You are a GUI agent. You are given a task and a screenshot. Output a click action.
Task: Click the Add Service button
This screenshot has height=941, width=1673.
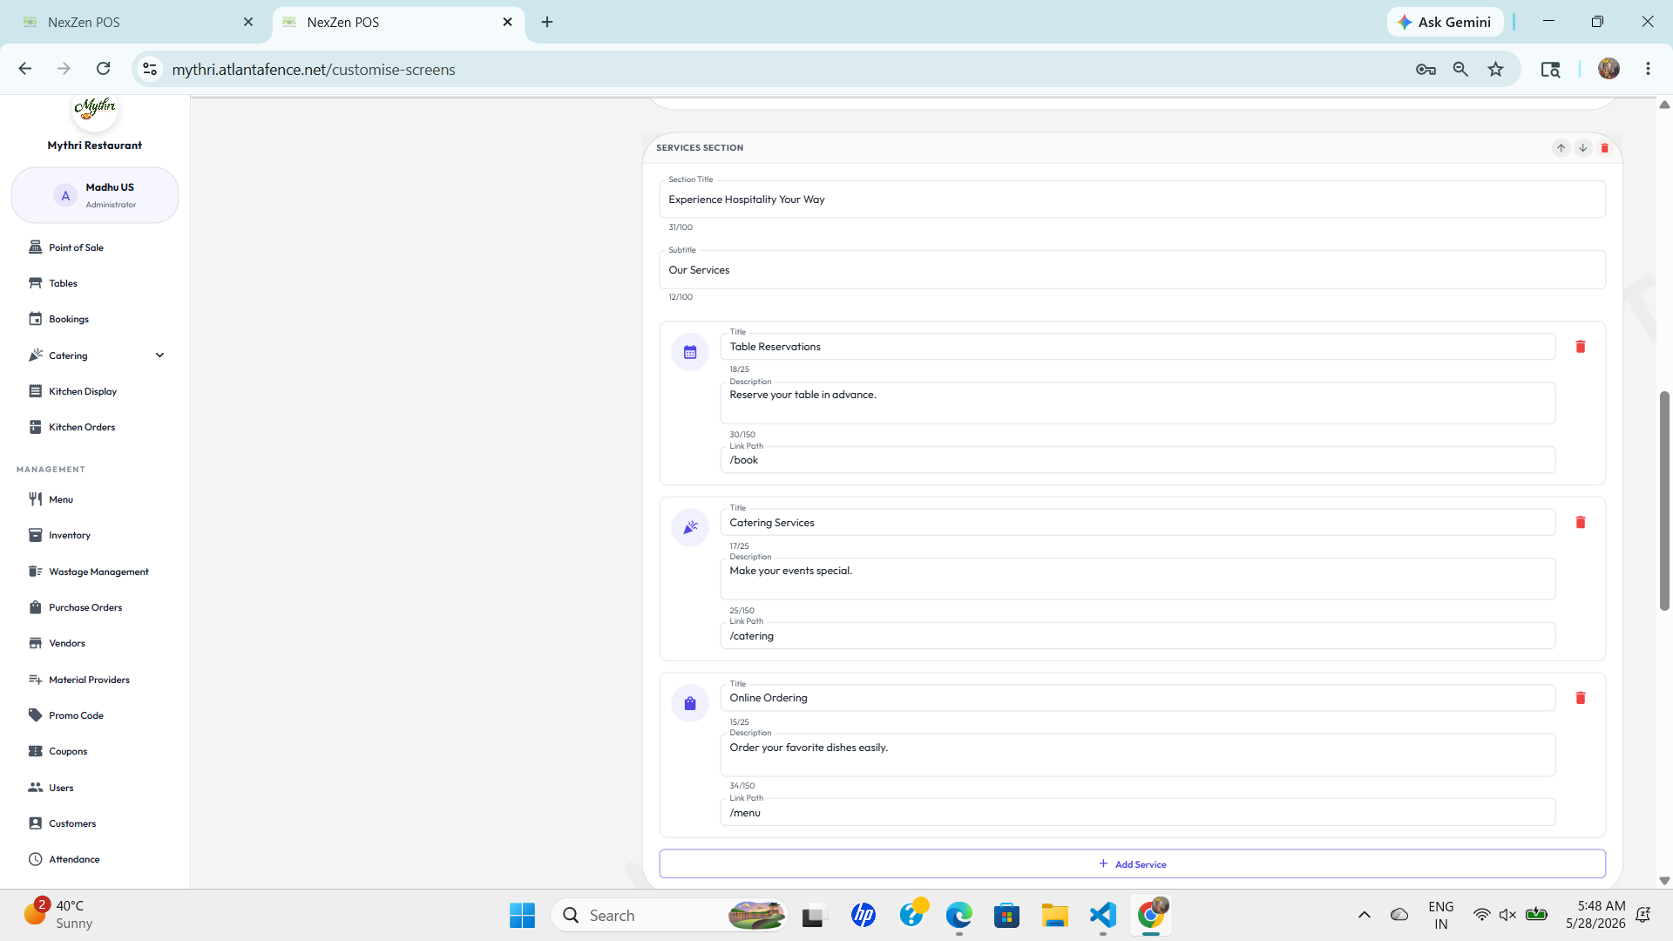click(x=1132, y=864)
